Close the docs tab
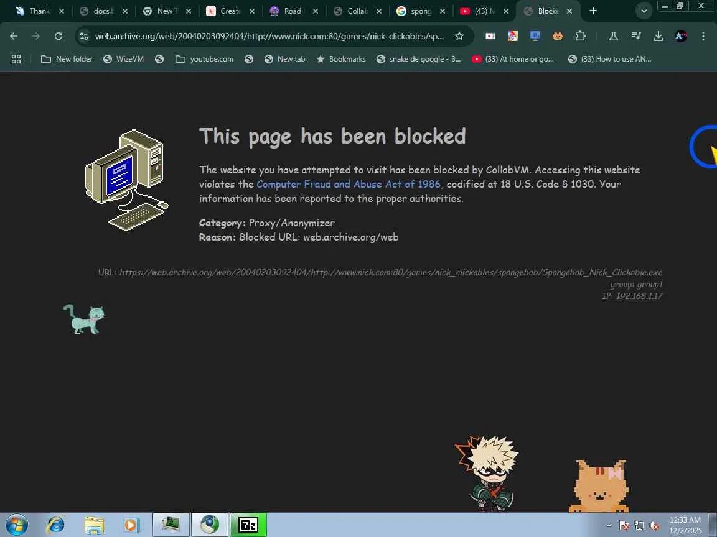The width and height of the screenshot is (717, 537). click(125, 11)
